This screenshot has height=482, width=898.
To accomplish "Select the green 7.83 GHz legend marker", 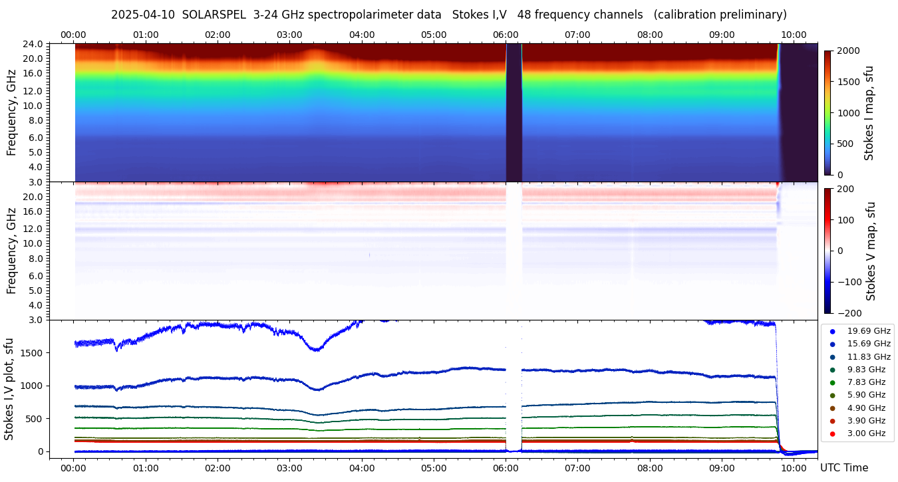I will pyautogui.click(x=832, y=382).
